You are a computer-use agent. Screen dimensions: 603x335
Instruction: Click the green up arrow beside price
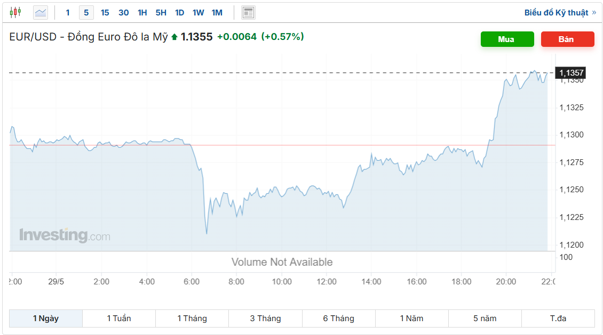(x=174, y=37)
